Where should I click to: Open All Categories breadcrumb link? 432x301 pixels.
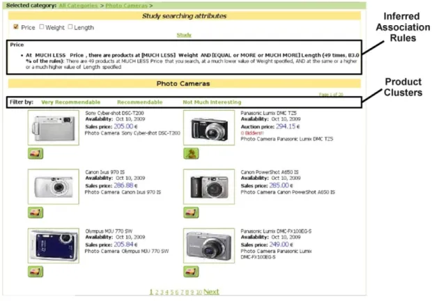tap(78, 6)
